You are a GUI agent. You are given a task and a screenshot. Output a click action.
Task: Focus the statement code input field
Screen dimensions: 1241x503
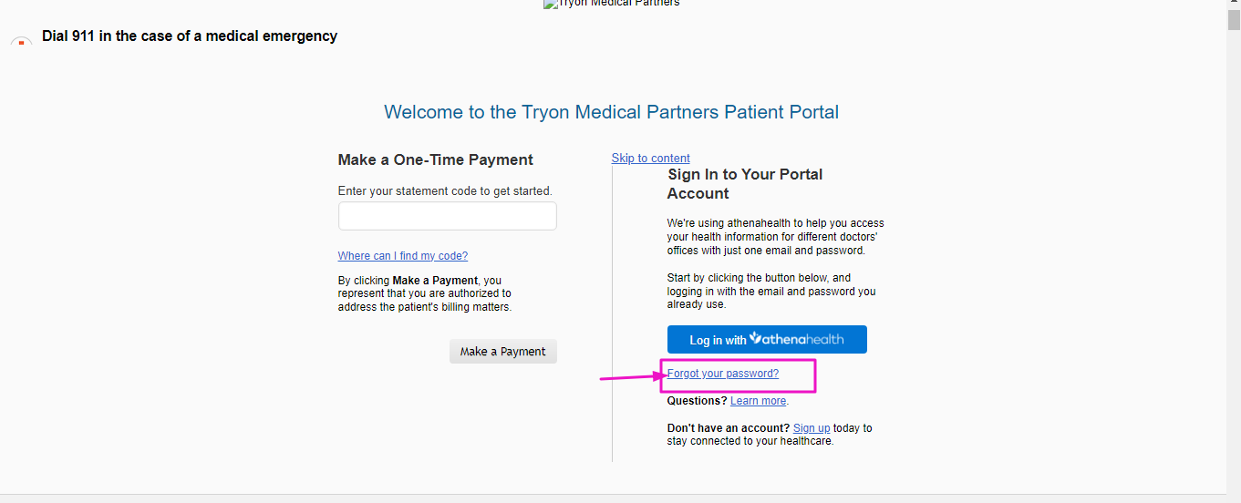pos(447,216)
